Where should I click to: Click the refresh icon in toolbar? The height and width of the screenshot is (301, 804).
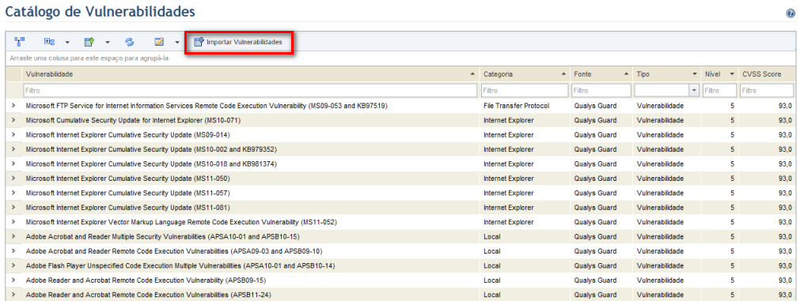129,41
